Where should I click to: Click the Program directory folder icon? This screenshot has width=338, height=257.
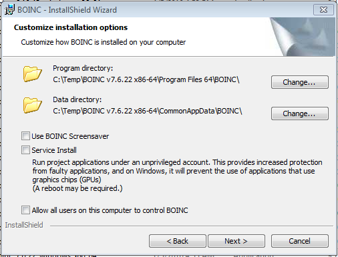(x=32, y=74)
